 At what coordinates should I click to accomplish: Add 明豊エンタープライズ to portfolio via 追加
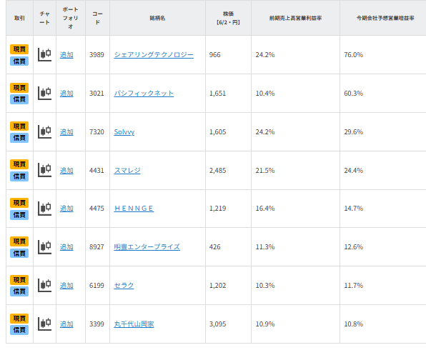click(66, 247)
